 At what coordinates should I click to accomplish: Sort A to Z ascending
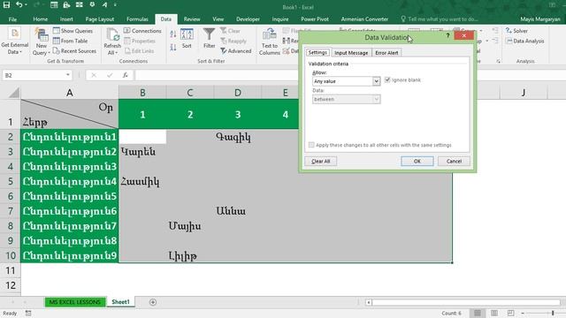tap(173, 34)
